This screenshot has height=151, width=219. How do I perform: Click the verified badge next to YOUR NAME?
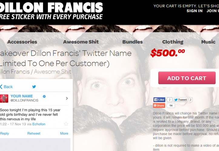point(44,96)
